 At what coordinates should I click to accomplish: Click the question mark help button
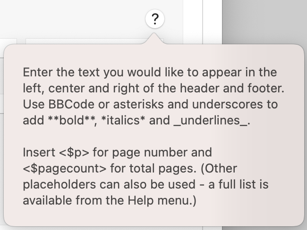[x=155, y=19]
